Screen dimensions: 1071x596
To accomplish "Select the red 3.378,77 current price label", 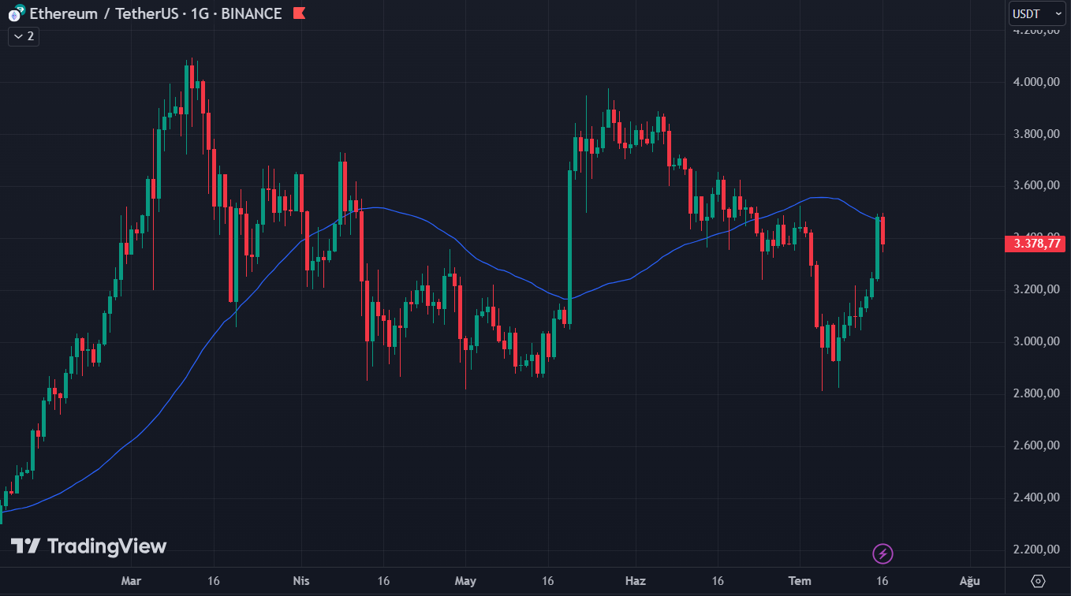I will tap(1035, 244).
